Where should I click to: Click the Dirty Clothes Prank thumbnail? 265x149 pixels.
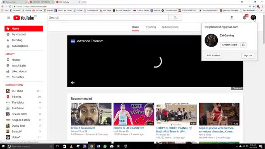[x=176, y=114]
